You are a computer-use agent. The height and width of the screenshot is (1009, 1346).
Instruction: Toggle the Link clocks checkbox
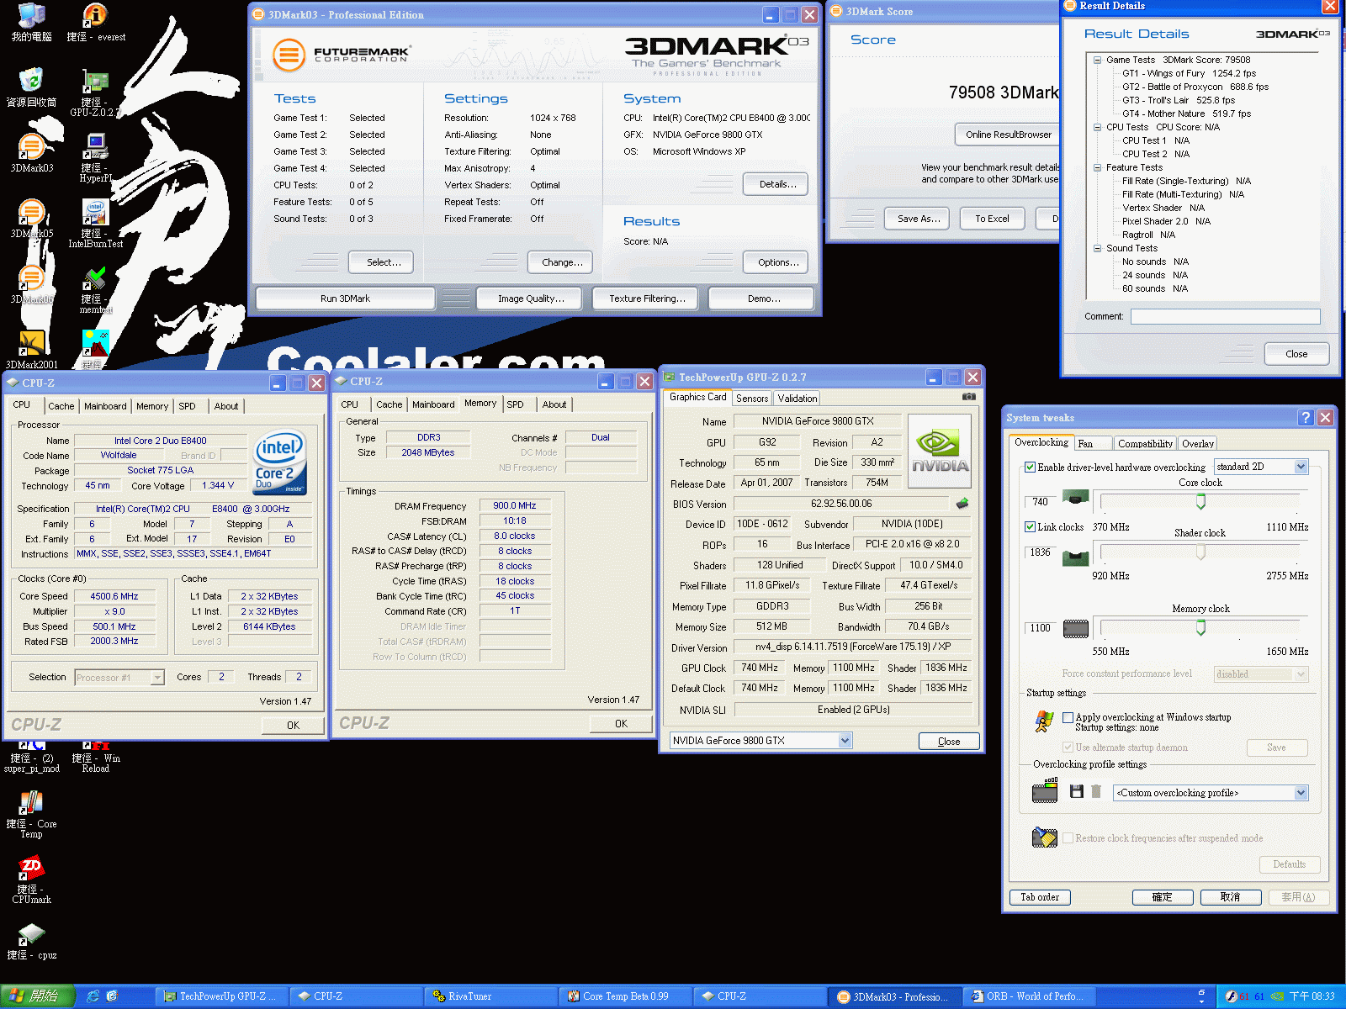point(1030,526)
